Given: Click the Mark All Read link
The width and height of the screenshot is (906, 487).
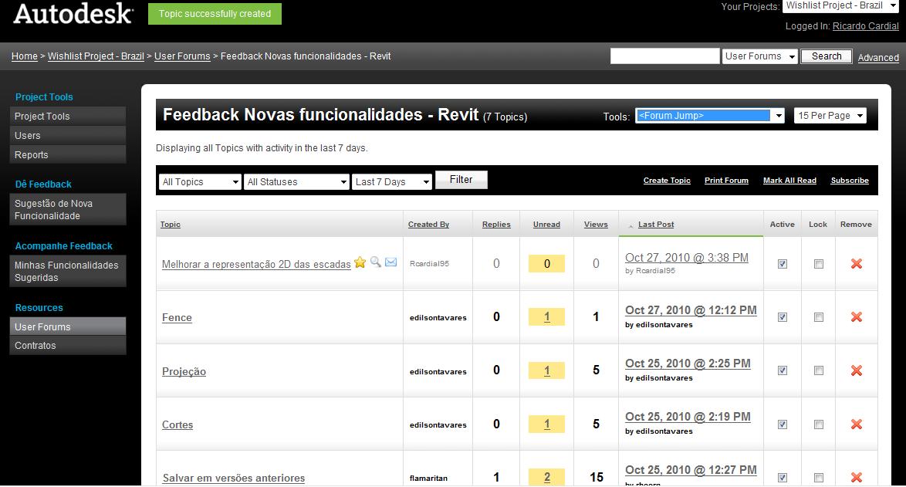Looking at the screenshot, I should pyautogui.click(x=790, y=181).
